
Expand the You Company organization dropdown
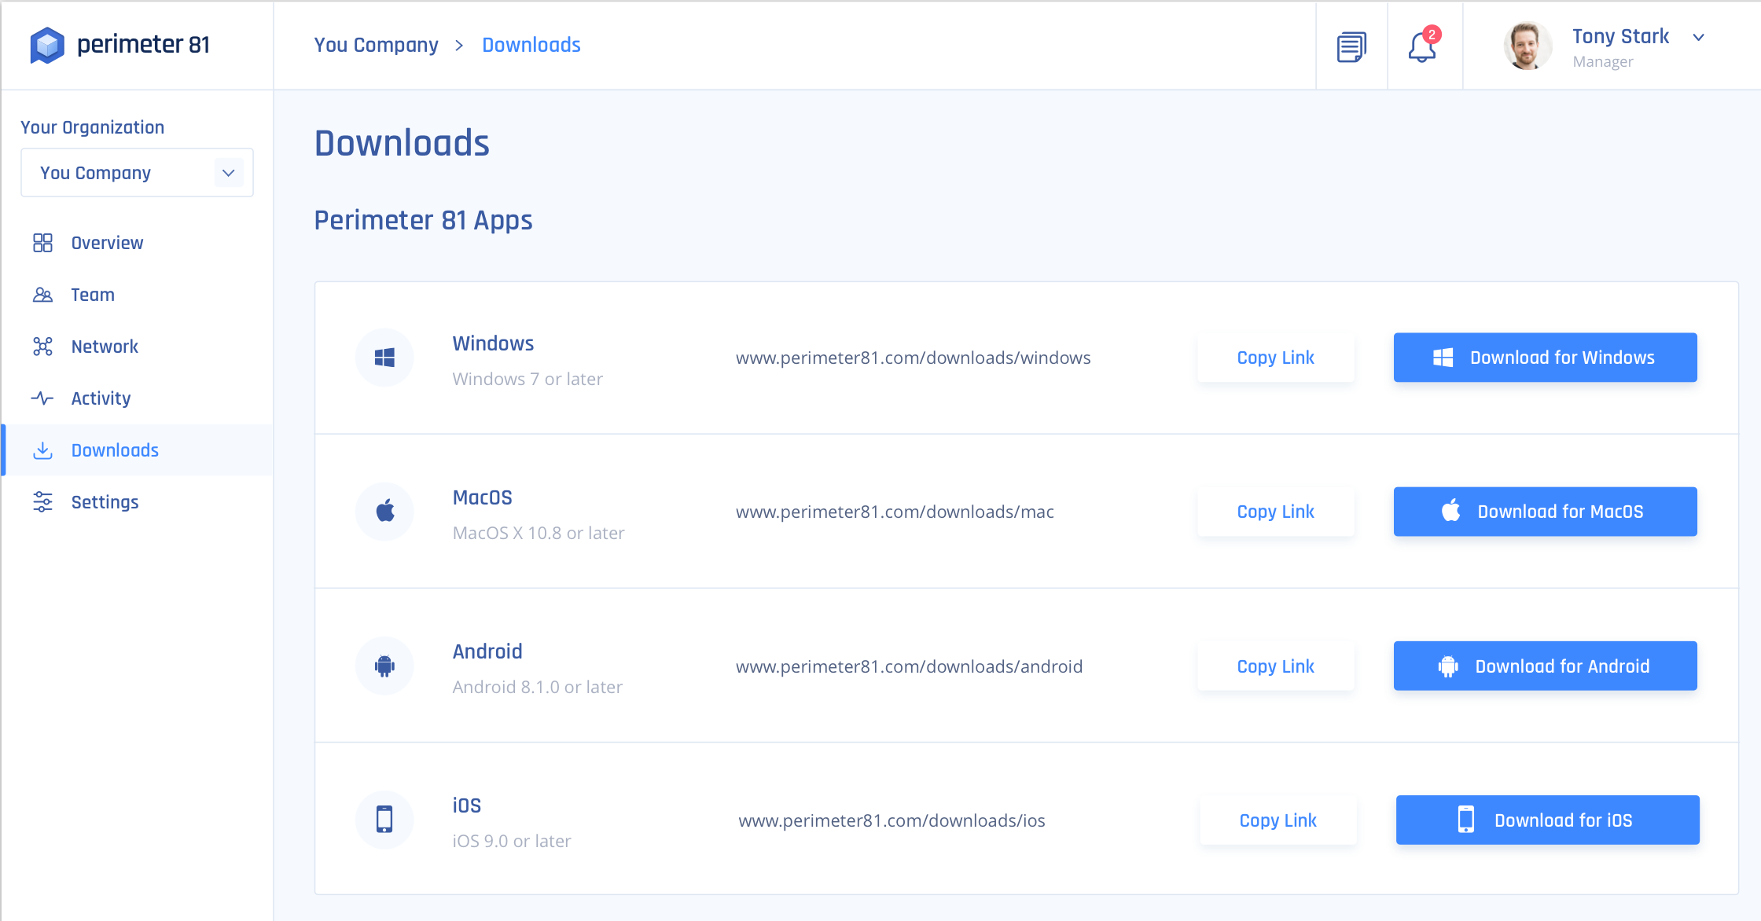click(x=228, y=173)
